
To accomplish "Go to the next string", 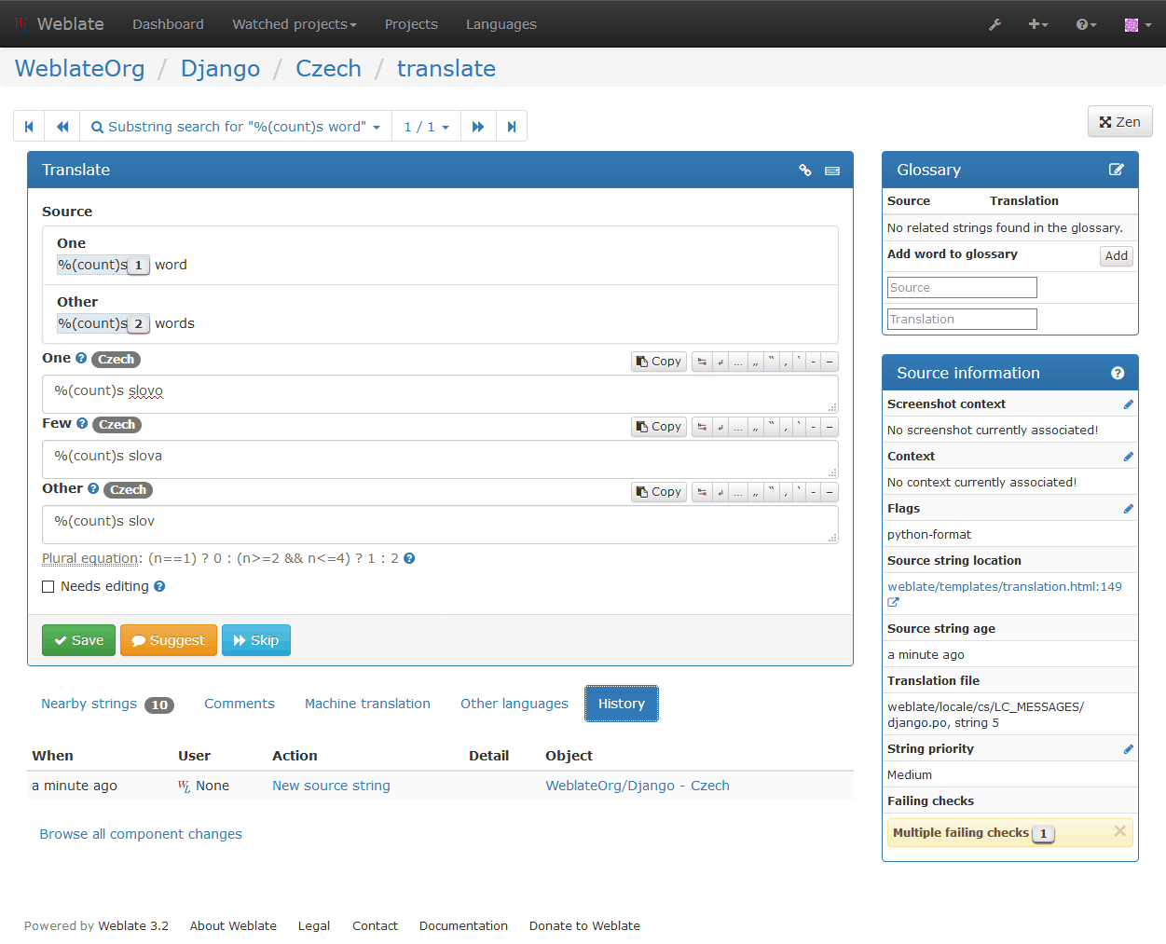I will click(478, 127).
